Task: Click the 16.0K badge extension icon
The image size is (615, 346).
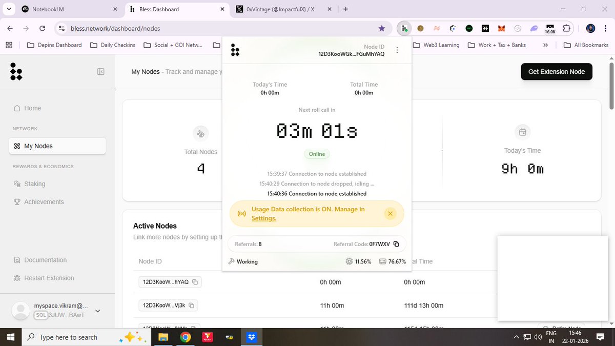Action: coord(550,29)
